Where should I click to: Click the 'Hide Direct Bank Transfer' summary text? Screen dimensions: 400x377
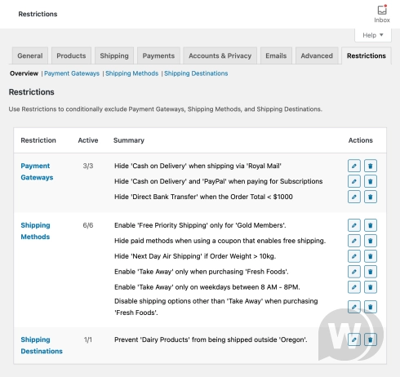(203, 197)
